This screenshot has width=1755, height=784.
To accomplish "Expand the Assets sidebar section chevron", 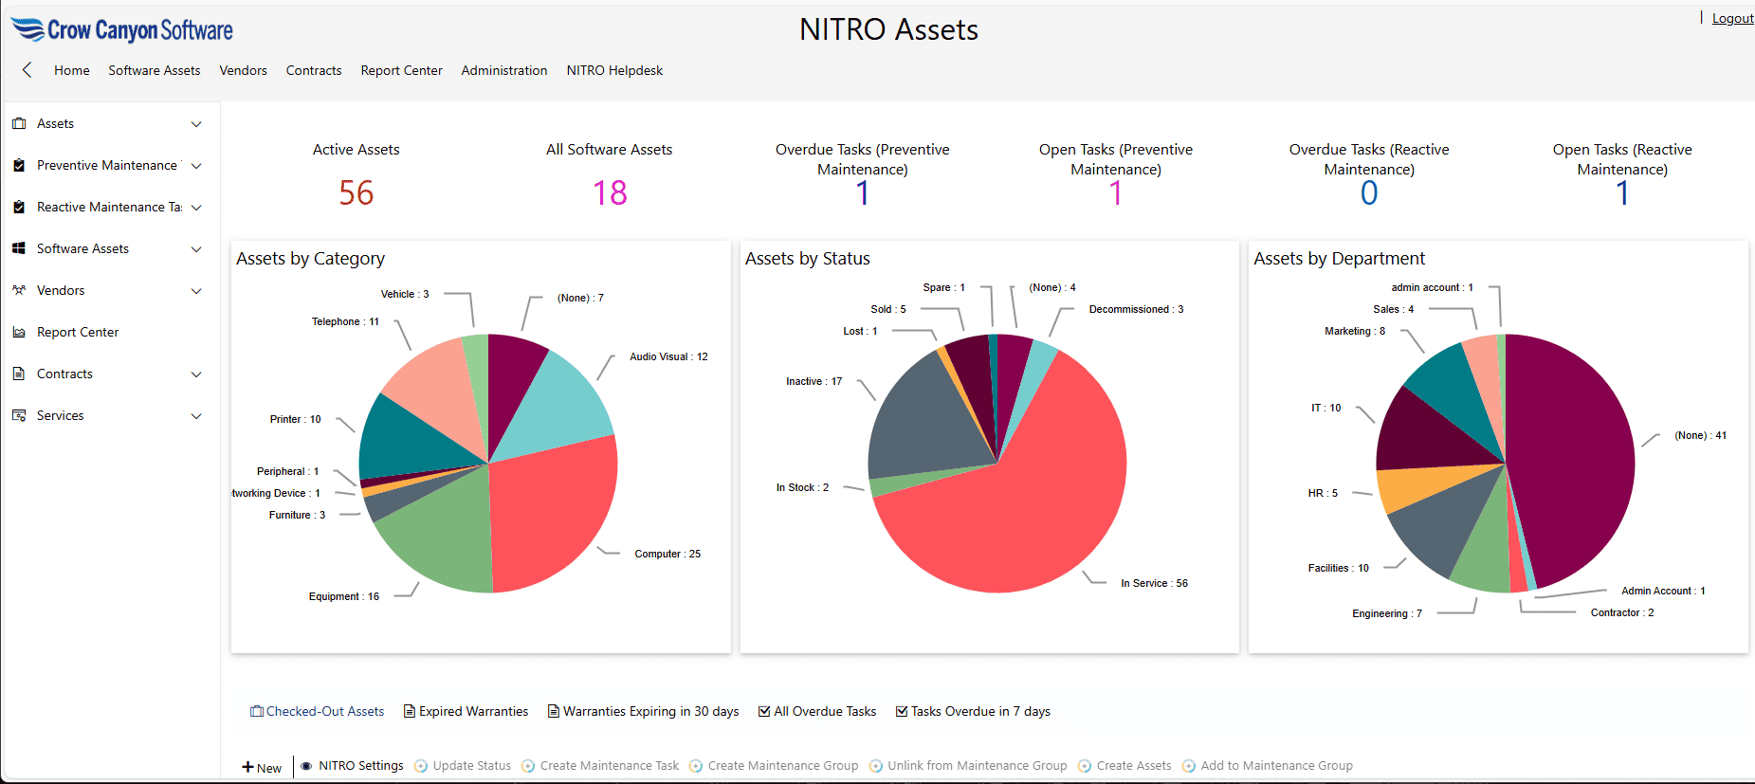I will coord(196,124).
